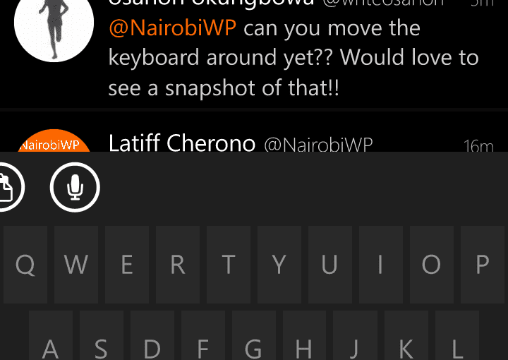Viewport: 508px width, 360px height.
Task: Tap the A key
Action: (51, 335)
